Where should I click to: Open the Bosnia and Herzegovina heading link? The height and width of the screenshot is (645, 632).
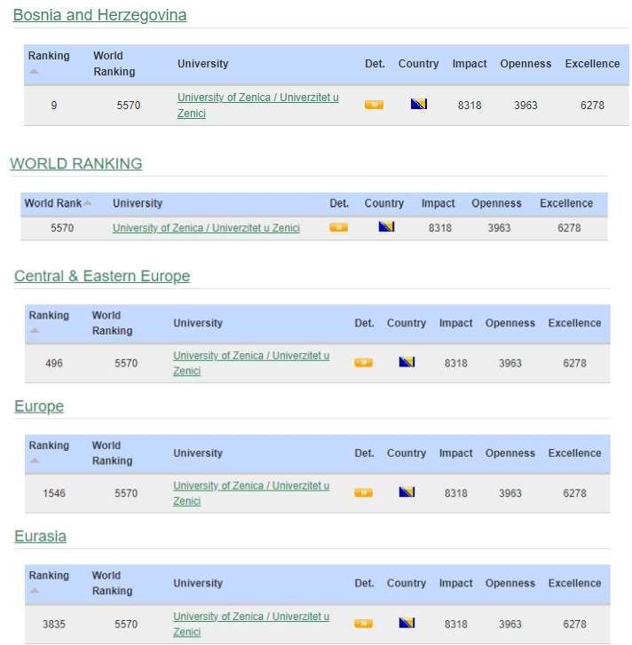coord(99,15)
